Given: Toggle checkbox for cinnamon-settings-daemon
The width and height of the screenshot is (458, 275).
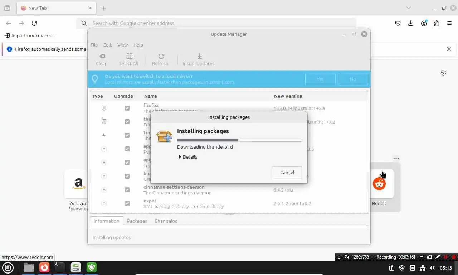Looking at the screenshot, I should (127, 190).
